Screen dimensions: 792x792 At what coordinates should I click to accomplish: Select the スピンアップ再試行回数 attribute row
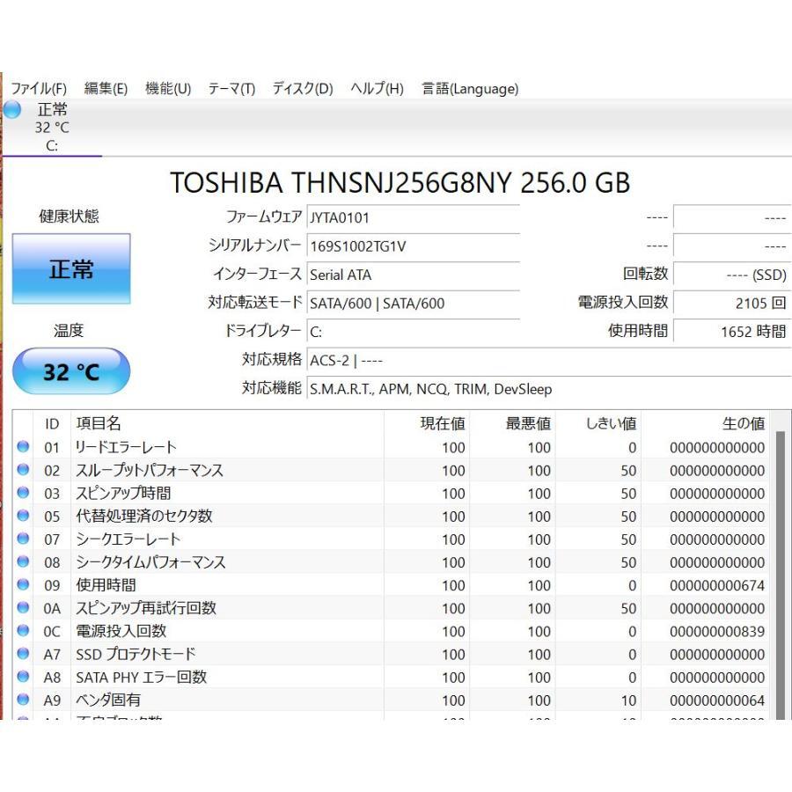391,608
